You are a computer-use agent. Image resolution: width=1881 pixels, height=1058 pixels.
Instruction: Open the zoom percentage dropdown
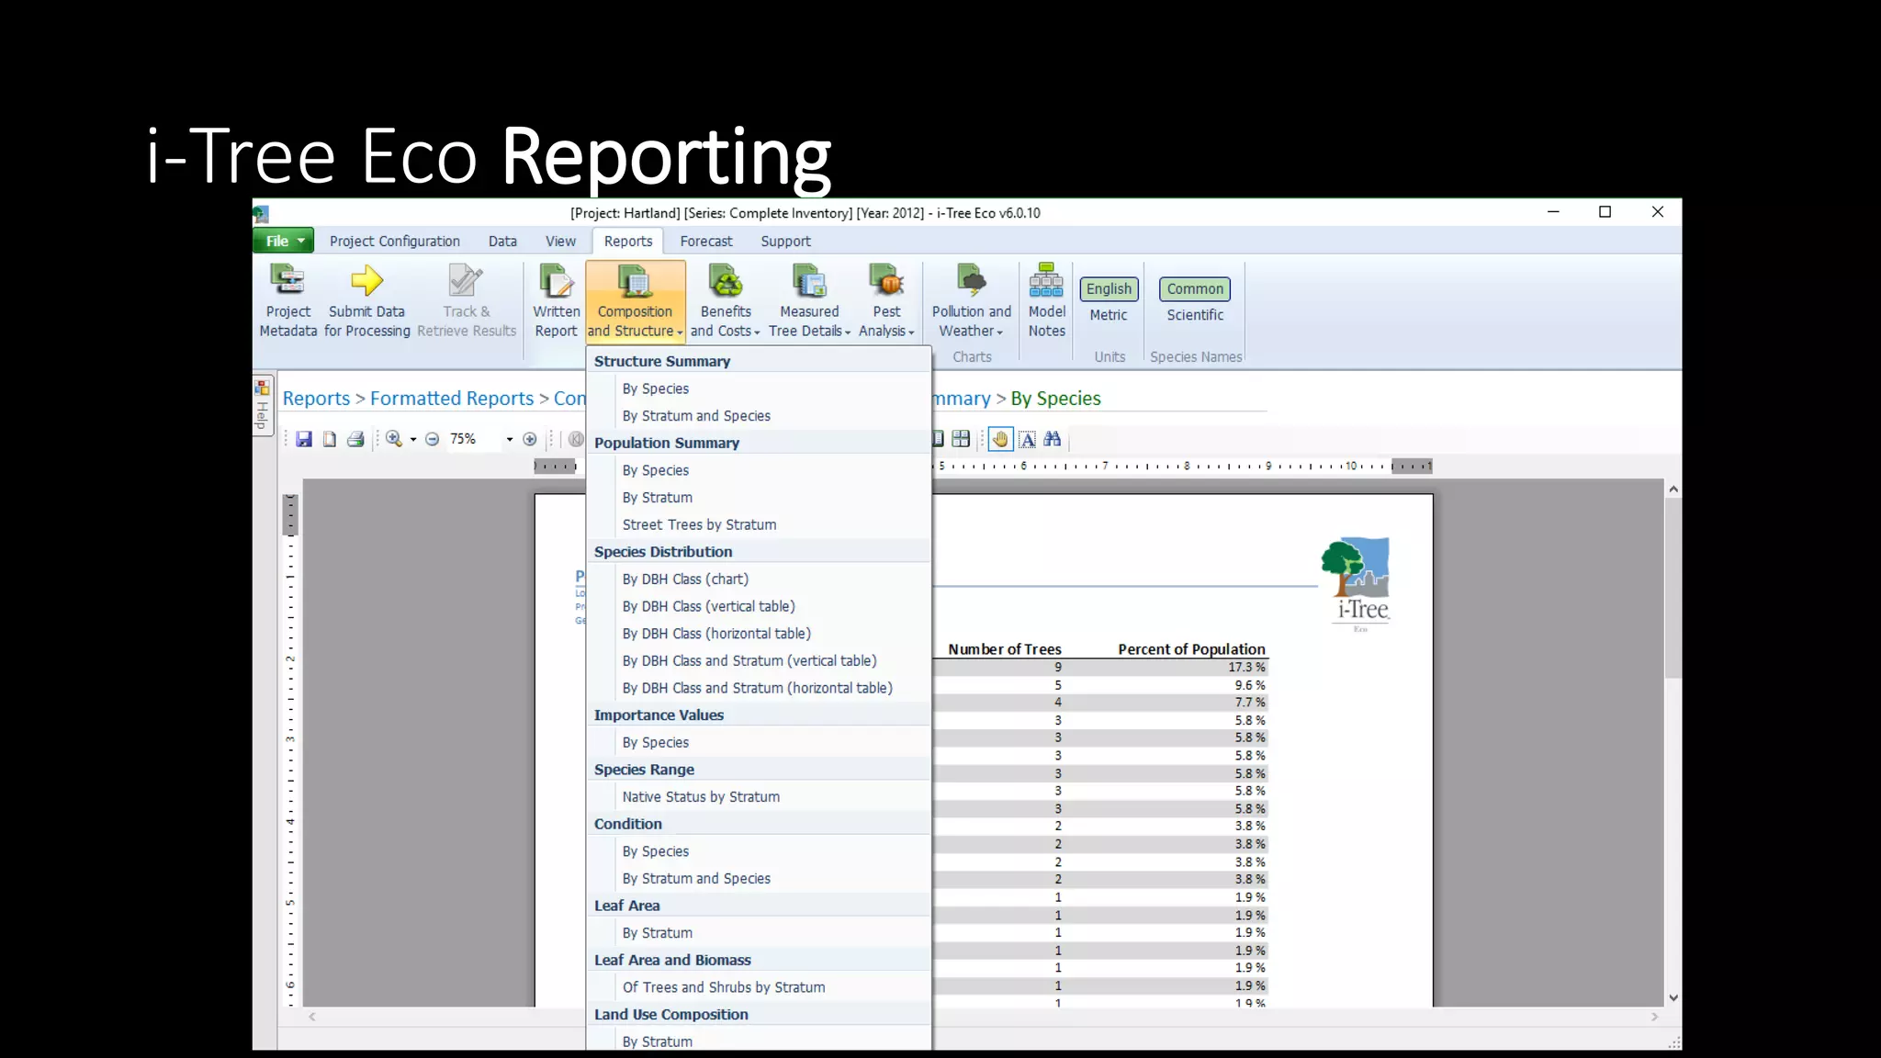tap(509, 440)
